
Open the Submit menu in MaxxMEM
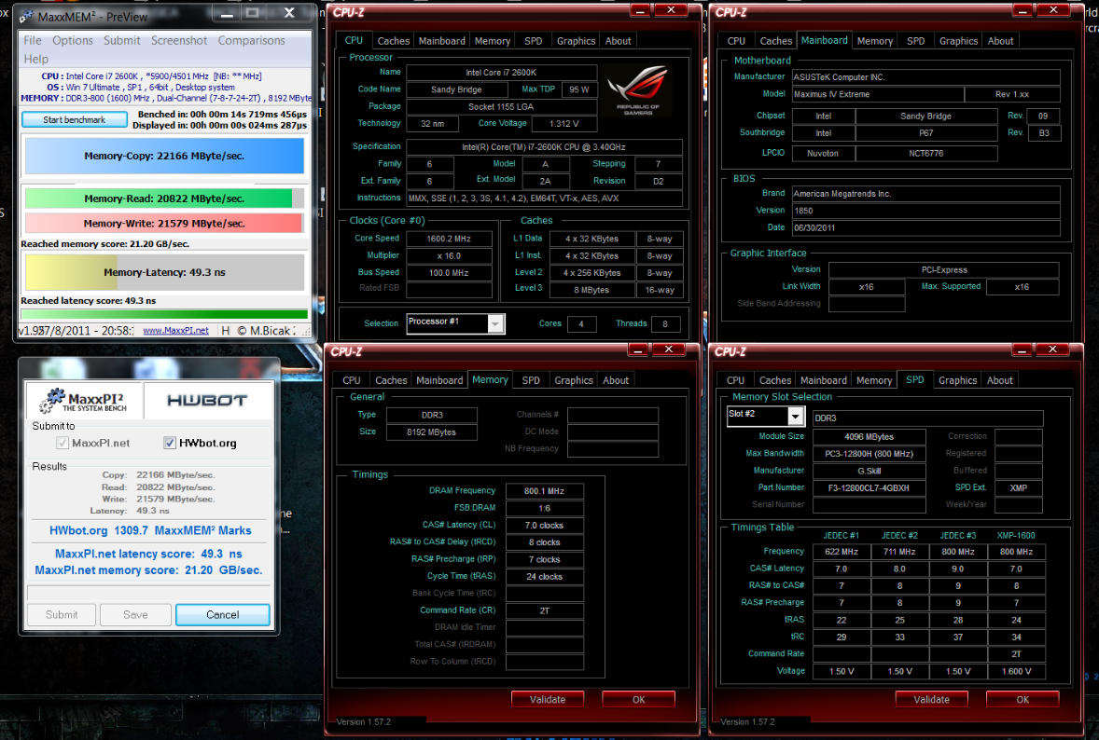pos(122,41)
